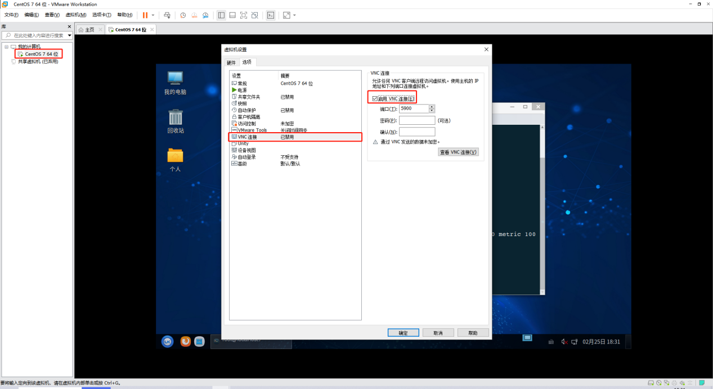Viewport: 713px width, 389px height.
Task: Click the 个人 folder desktop icon in guest
Action: [176, 160]
